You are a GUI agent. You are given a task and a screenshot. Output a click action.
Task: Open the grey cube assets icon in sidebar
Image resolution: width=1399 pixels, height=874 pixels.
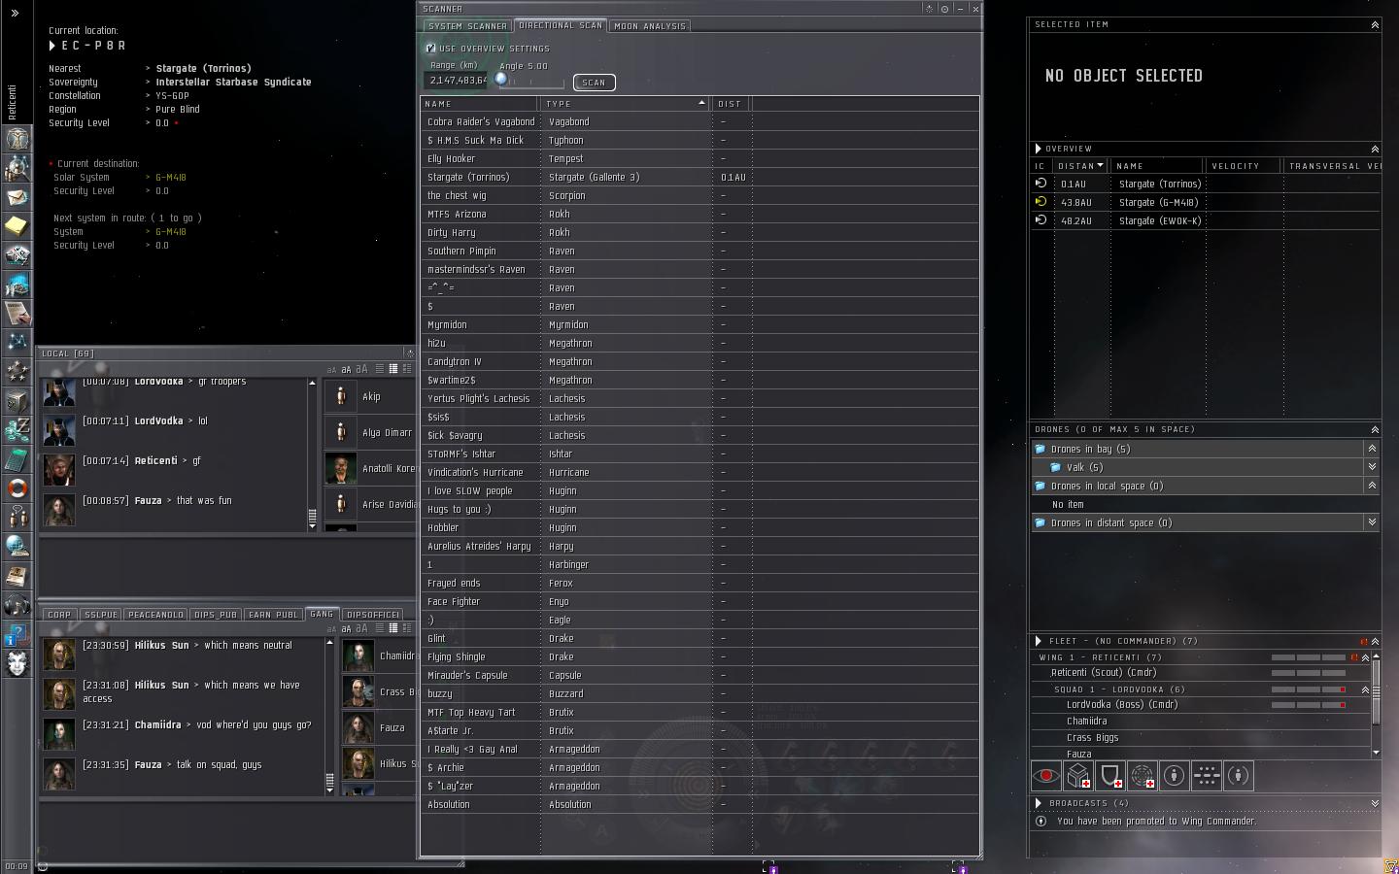[17, 401]
